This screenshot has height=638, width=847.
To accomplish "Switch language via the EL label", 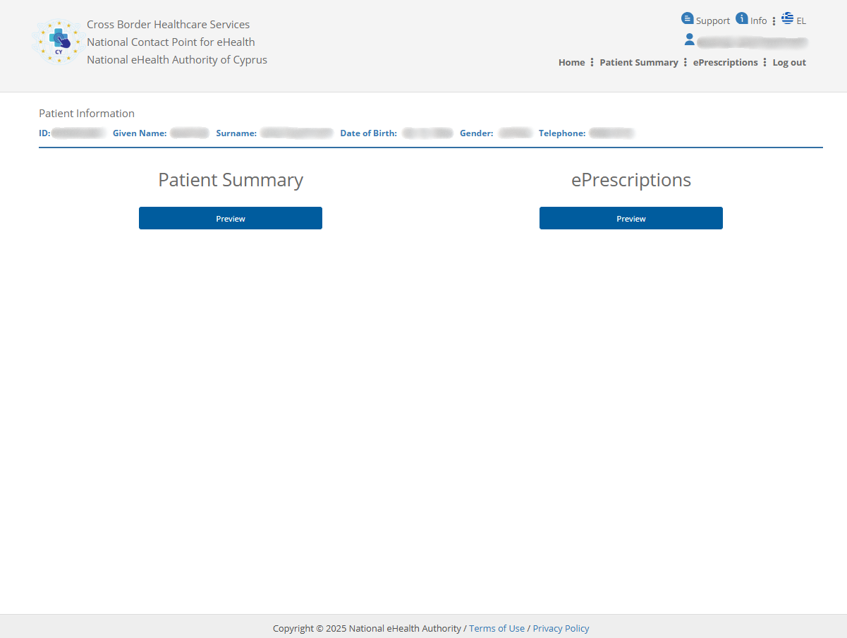I will 801,21.
